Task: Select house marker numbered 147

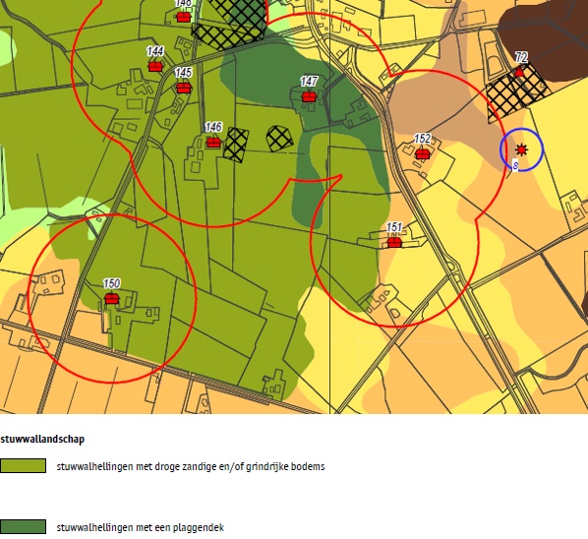Action: [x=309, y=96]
